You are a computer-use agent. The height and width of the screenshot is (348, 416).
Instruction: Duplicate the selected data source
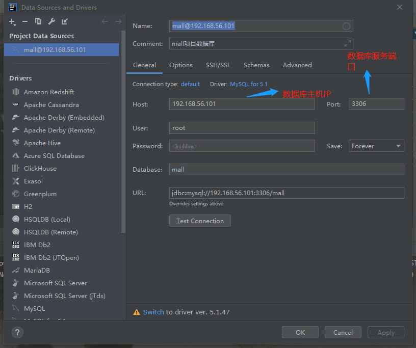38,21
